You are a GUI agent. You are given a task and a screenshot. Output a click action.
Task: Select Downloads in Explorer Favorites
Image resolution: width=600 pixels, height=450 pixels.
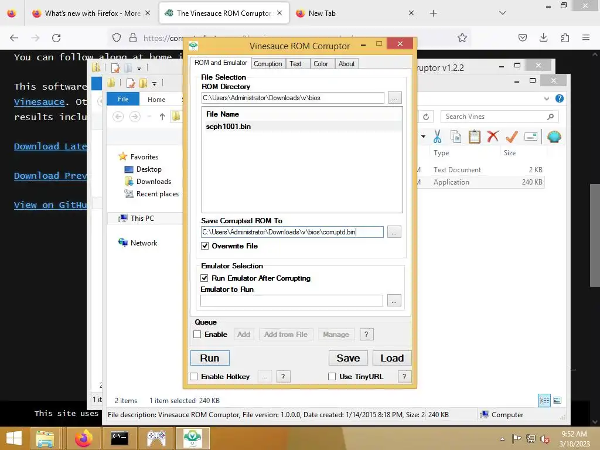[154, 182]
